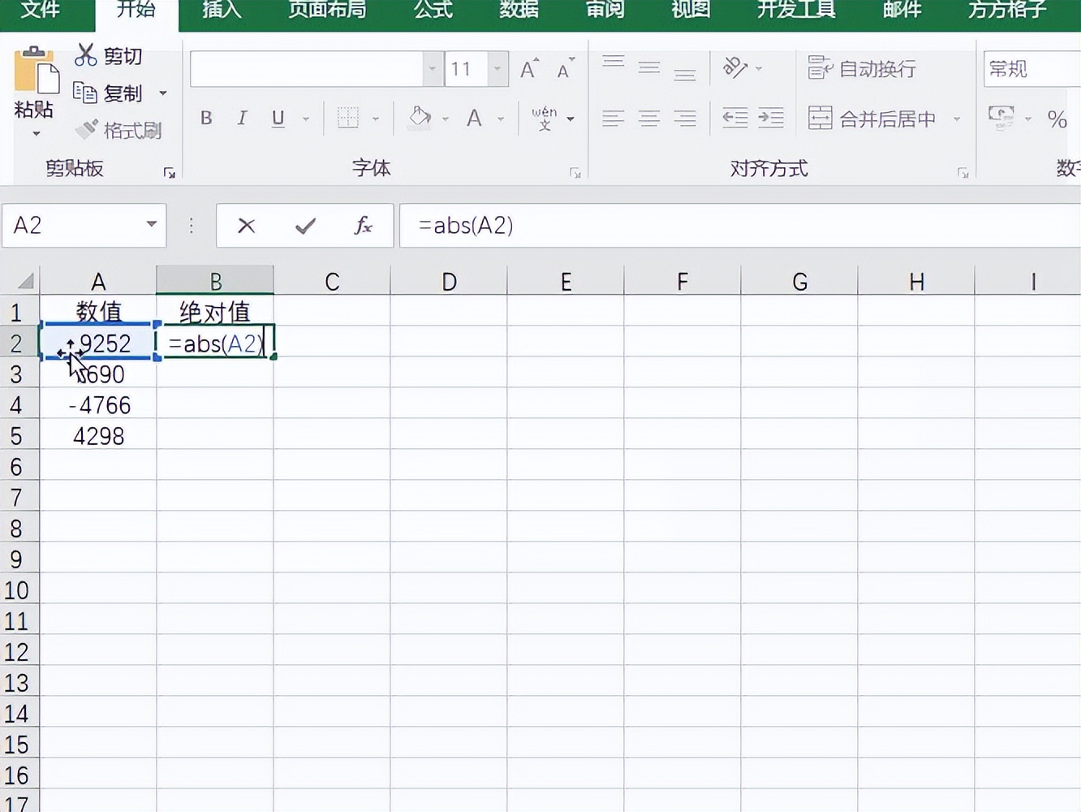Cancel formula entry with the X button
The width and height of the screenshot is (1081, 812).
246,226
